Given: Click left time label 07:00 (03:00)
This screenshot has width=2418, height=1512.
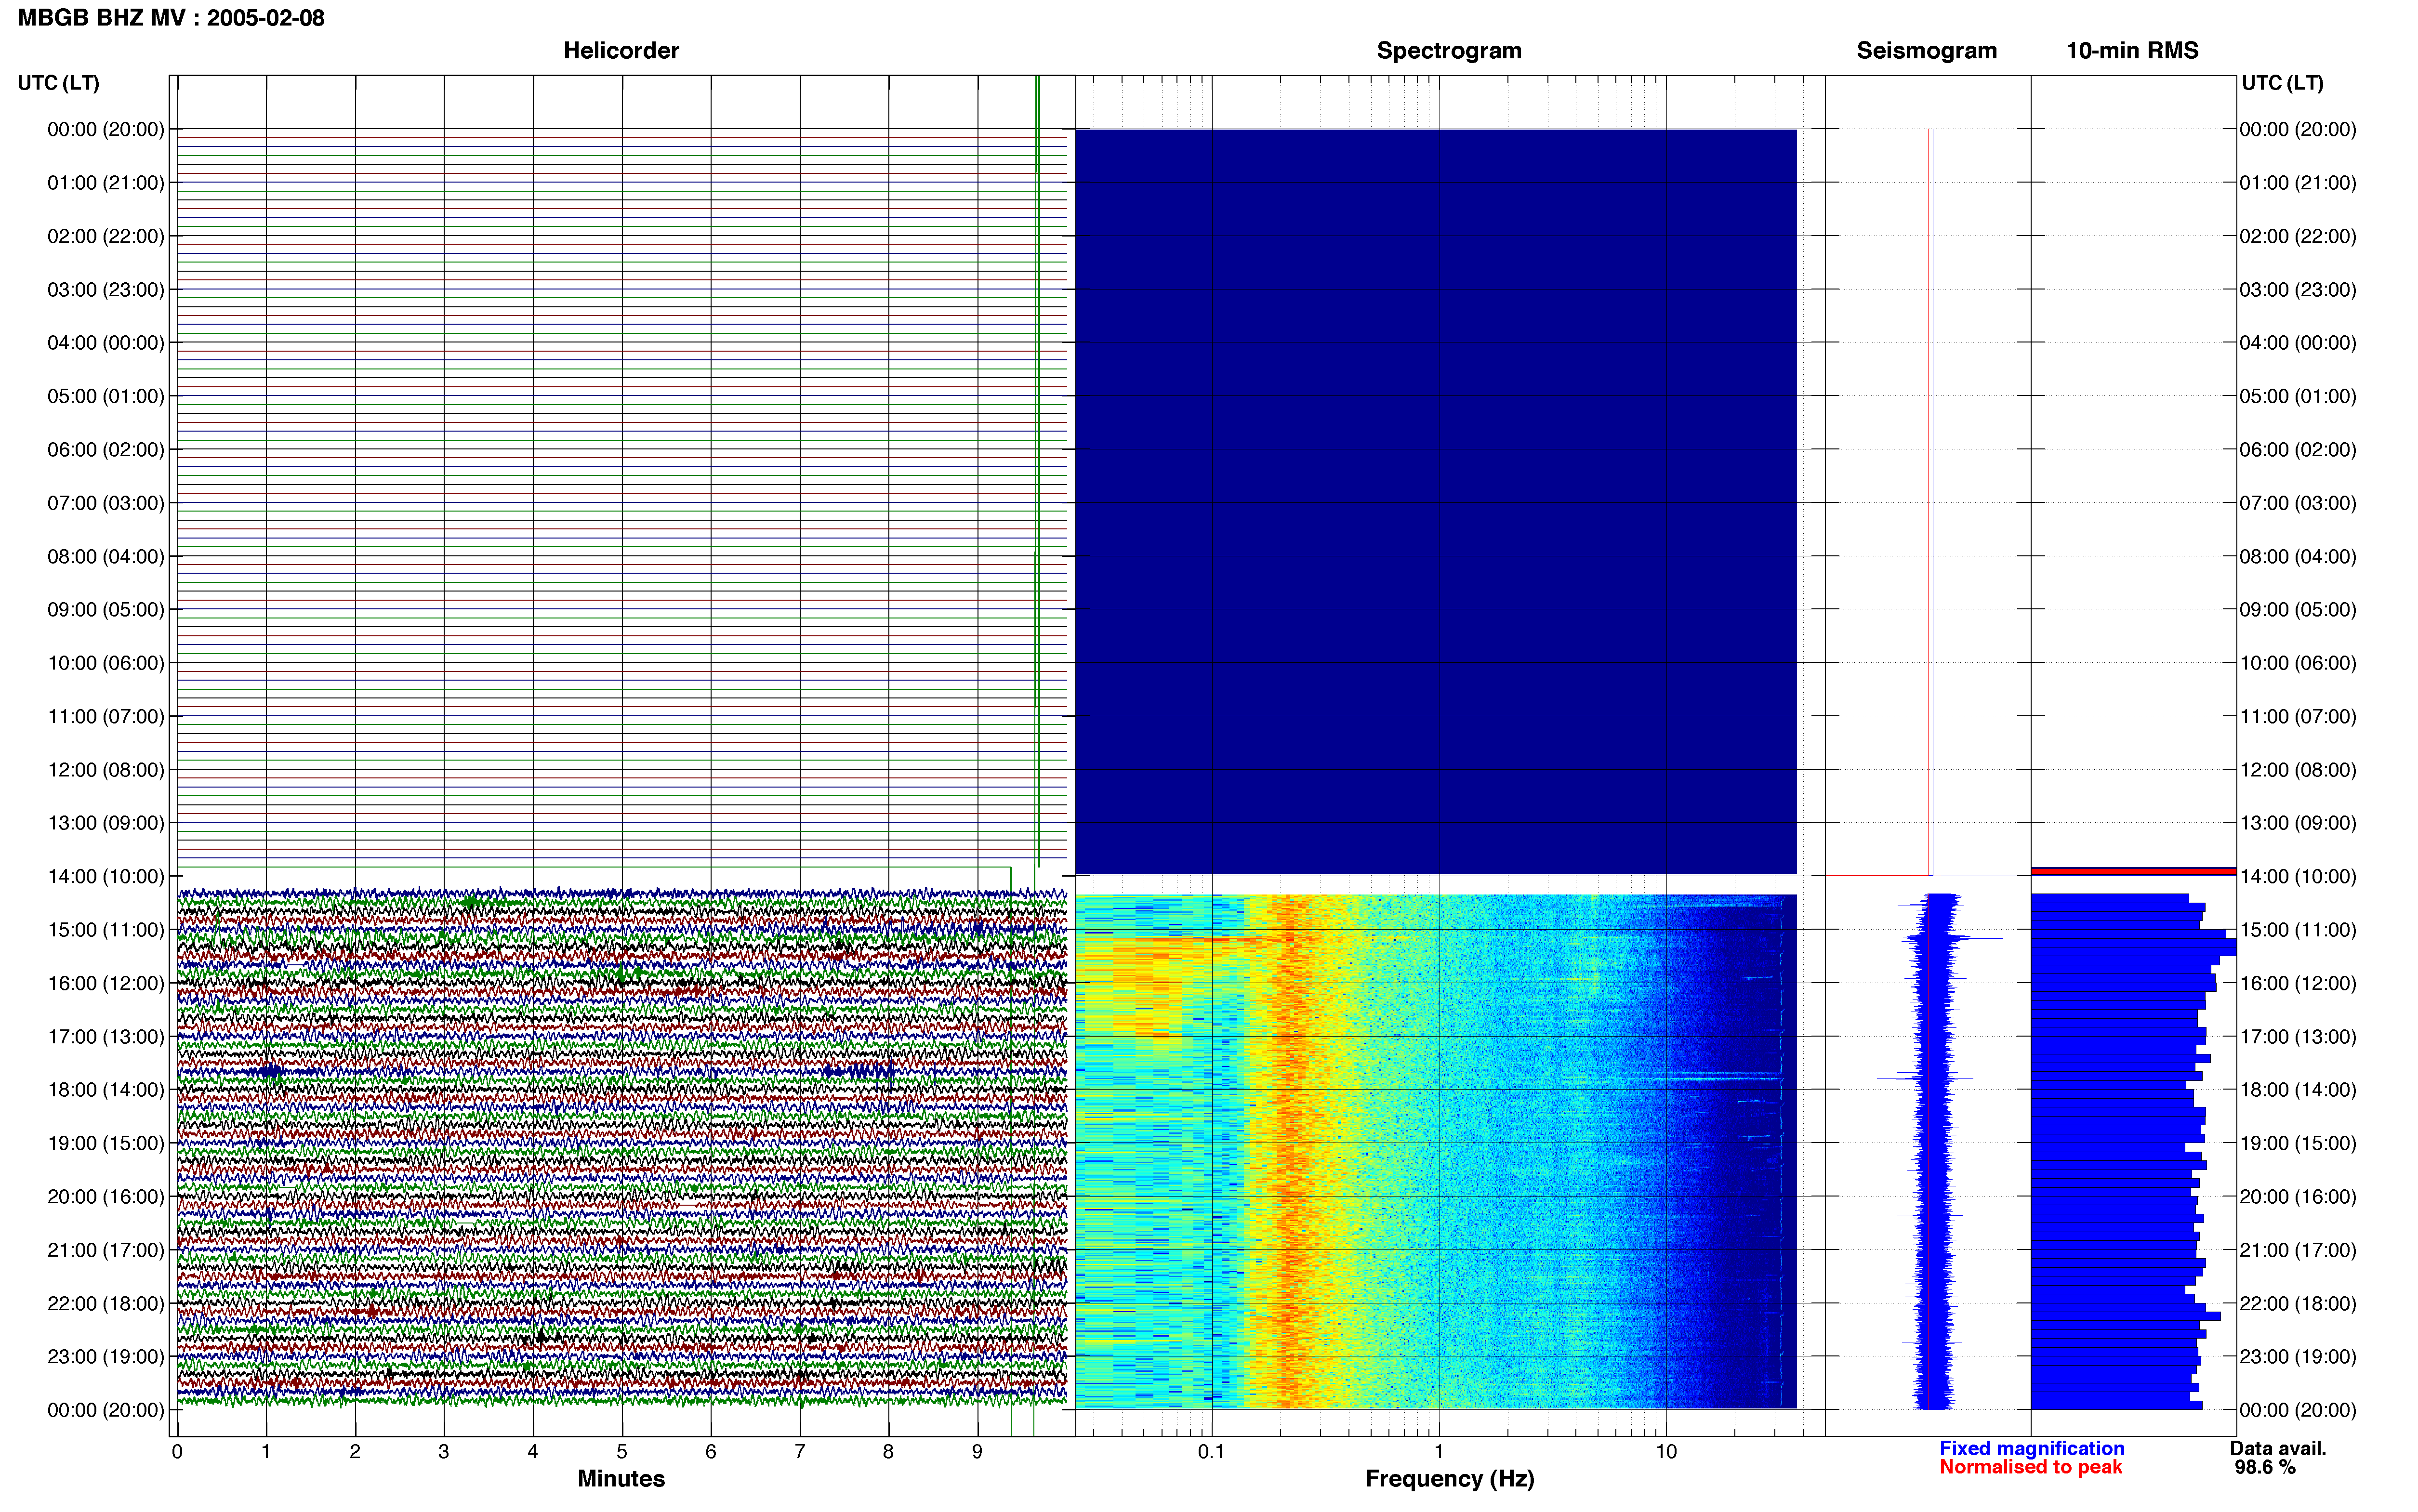Looking at the screenshot, I should click(106, 503).
